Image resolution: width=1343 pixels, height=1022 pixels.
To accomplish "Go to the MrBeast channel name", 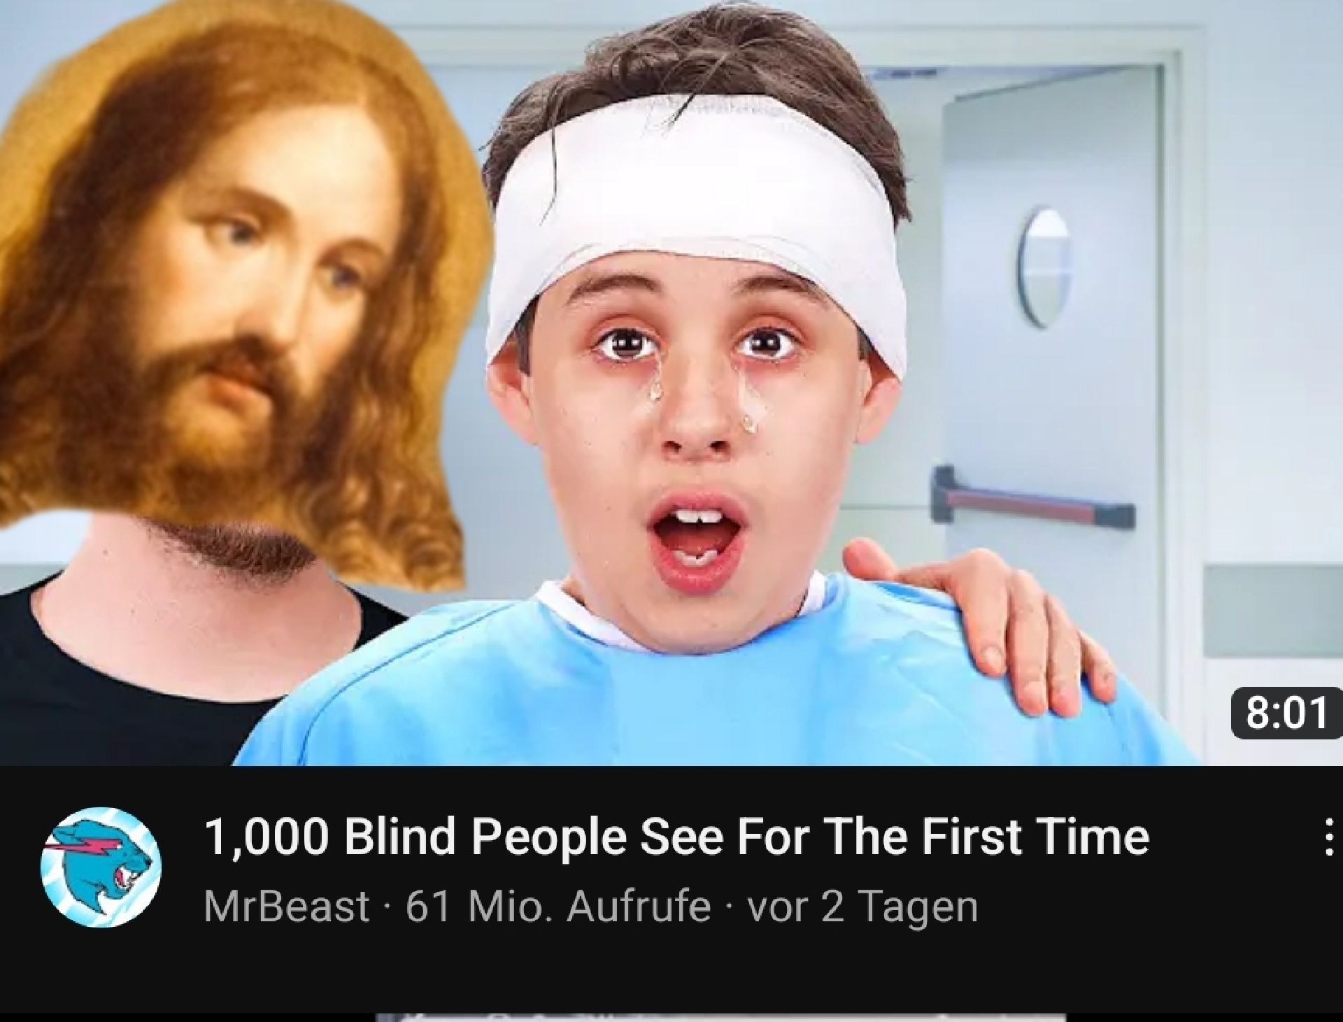I will (x=286, y=907).
